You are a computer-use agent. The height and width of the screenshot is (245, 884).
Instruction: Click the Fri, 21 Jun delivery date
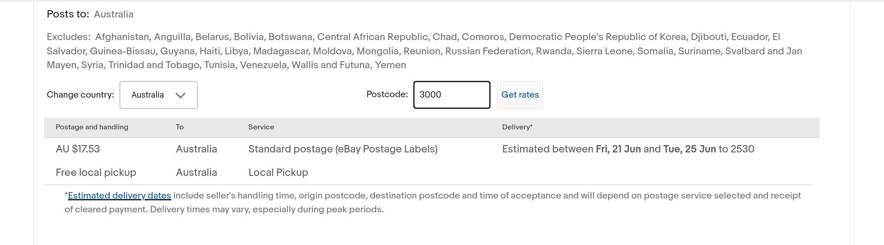coord(618,149)
